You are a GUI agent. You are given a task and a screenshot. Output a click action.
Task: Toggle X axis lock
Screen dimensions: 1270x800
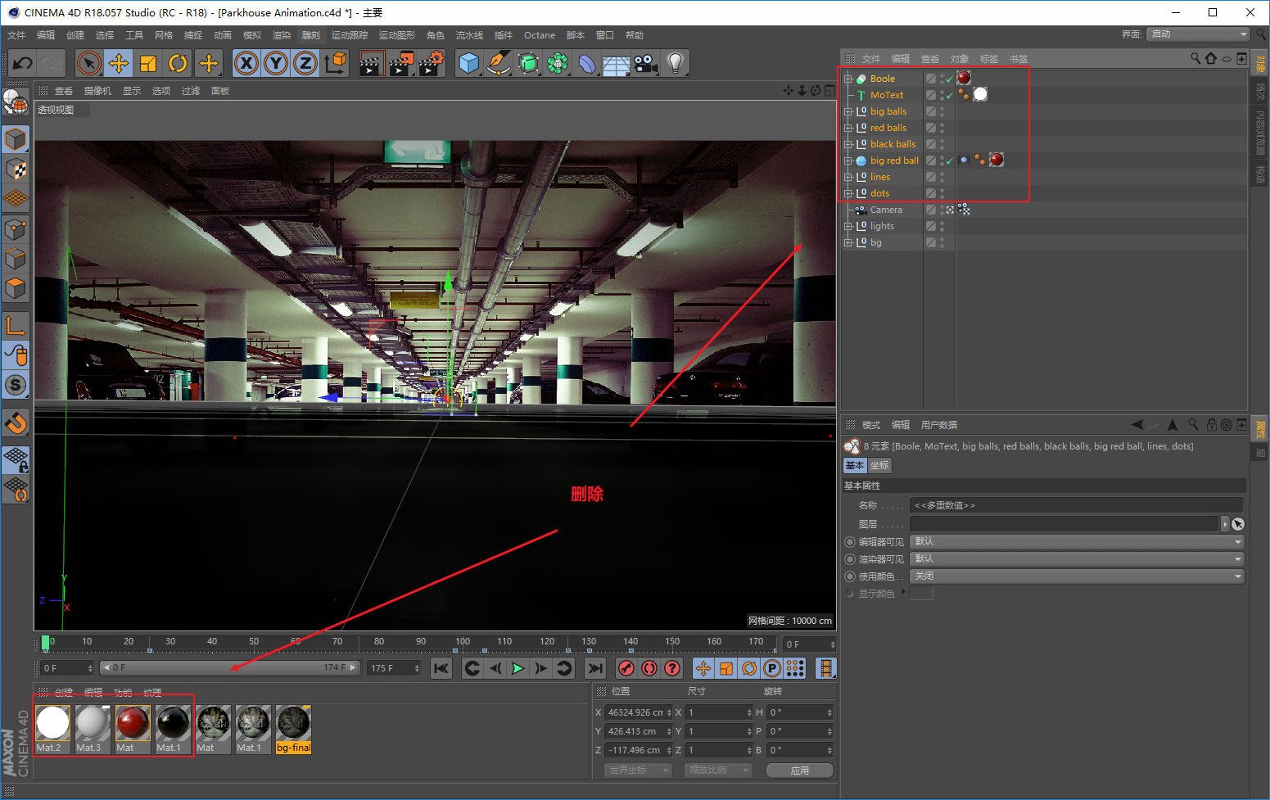(x=246, y=63)
